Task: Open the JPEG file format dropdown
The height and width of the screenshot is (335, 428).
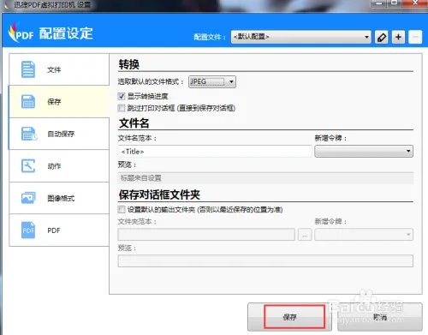Action: pos(212,81)
